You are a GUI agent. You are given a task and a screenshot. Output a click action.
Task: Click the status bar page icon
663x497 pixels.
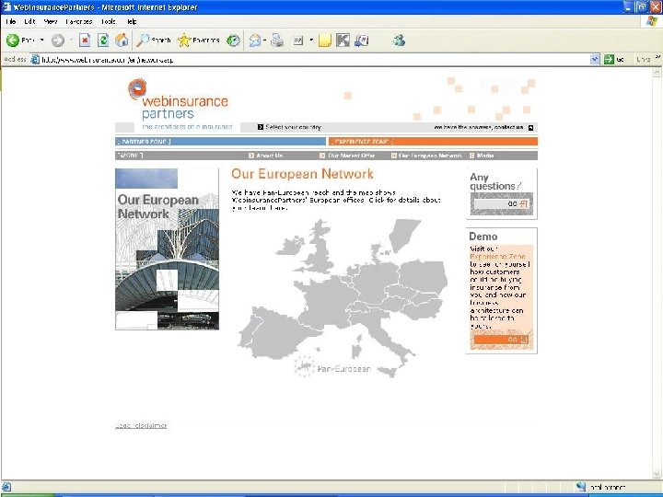(x=6, y=487)
